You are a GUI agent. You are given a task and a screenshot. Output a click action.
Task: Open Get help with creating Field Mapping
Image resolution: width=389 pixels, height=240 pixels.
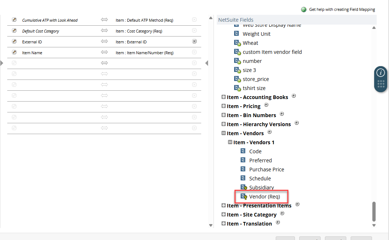coord(342,9)
